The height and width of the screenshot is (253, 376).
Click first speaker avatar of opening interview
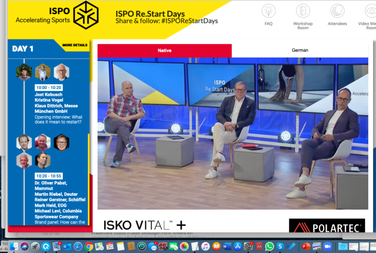coord(24,72)
